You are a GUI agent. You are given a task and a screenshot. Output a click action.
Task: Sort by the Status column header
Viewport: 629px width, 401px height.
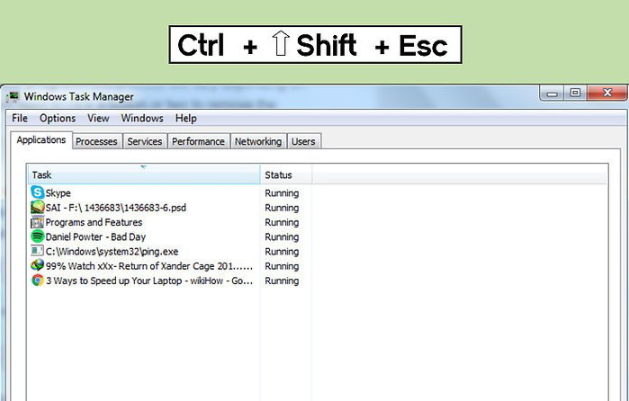[286, 174]
